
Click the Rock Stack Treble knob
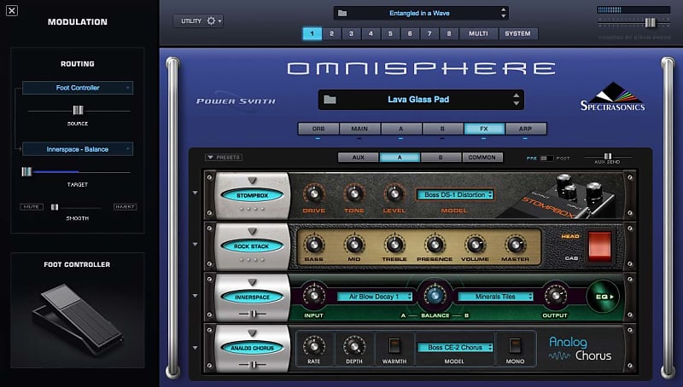pyautogui.click(x=394, y=245)
